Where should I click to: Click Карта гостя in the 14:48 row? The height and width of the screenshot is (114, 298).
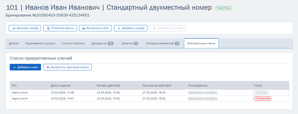click(20, 93)
